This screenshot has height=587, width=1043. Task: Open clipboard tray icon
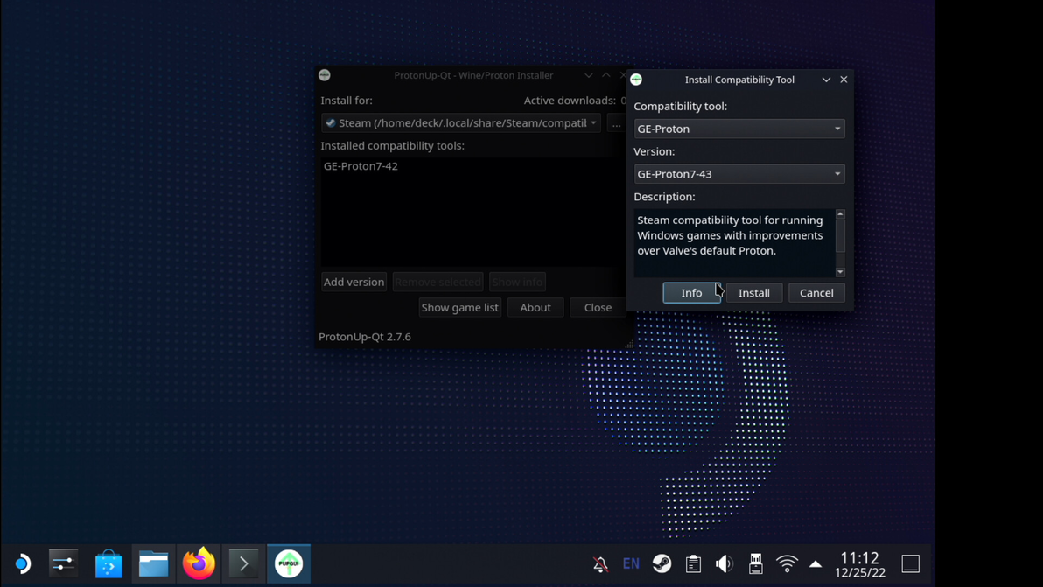point(693,563)
